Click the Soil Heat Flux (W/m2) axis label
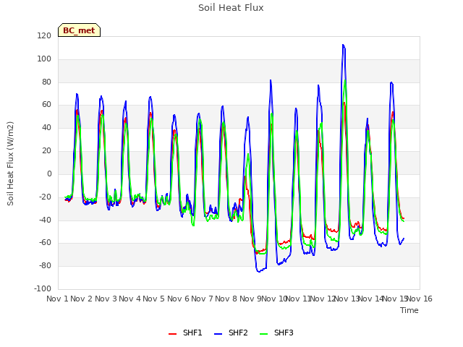463x347 pixels. 10,163
